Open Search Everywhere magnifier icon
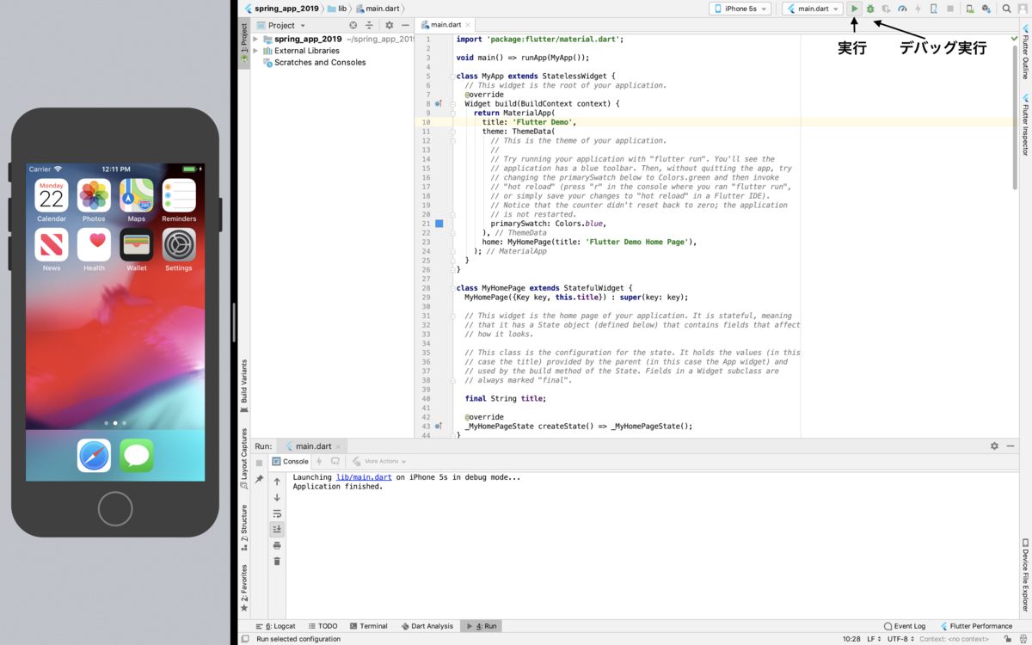The image size is (1032, 645). tap(1006, 9)
